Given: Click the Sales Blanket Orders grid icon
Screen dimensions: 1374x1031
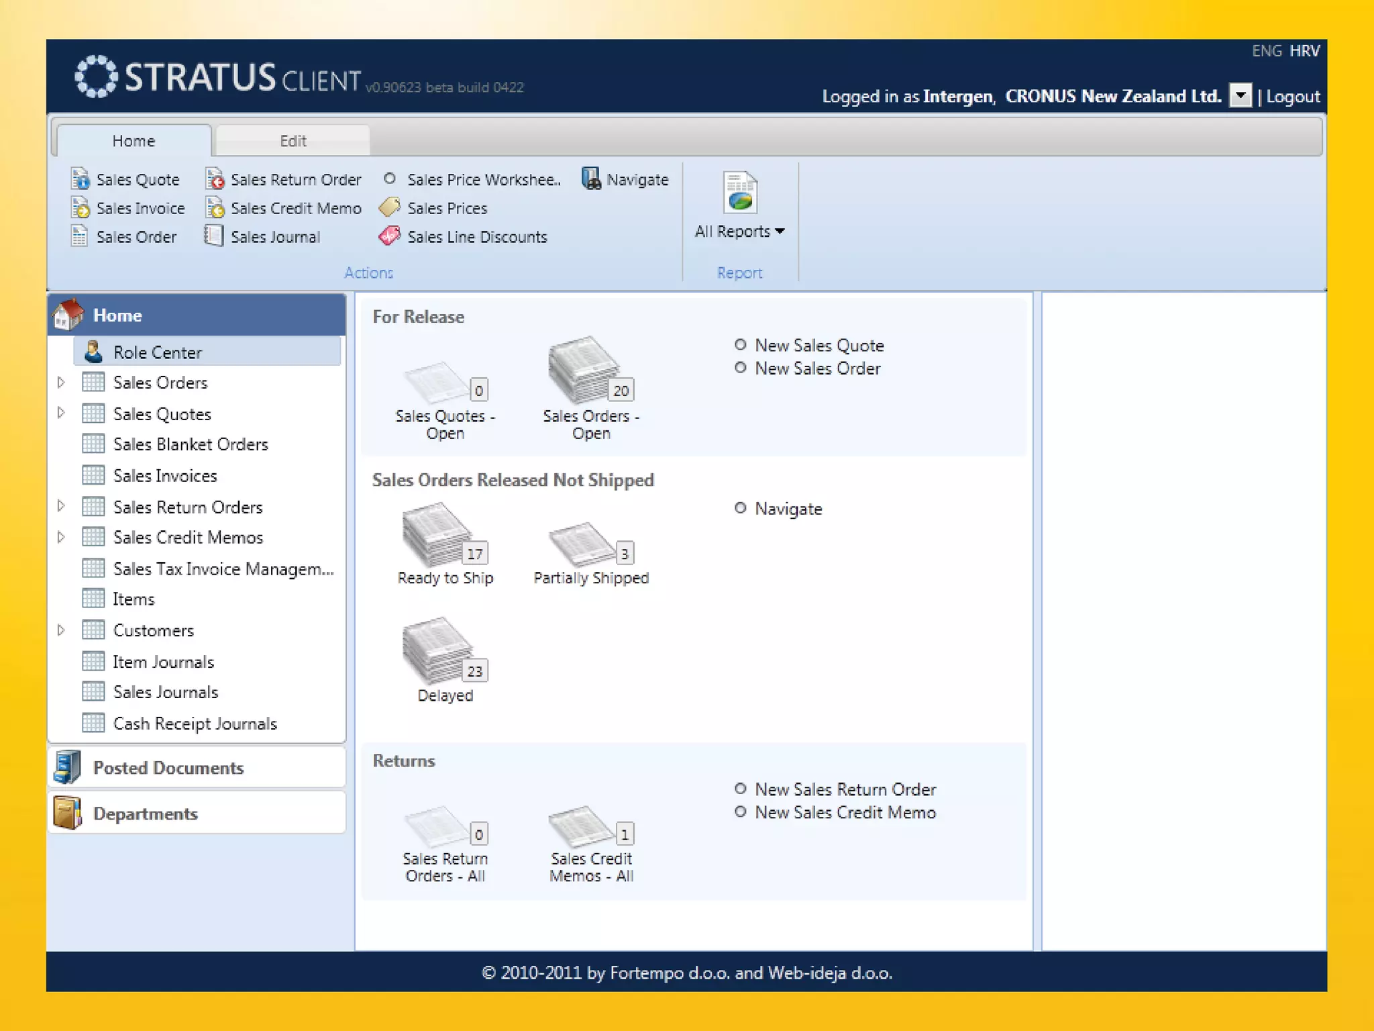Looking at the screenshot, I should (93, 444).
